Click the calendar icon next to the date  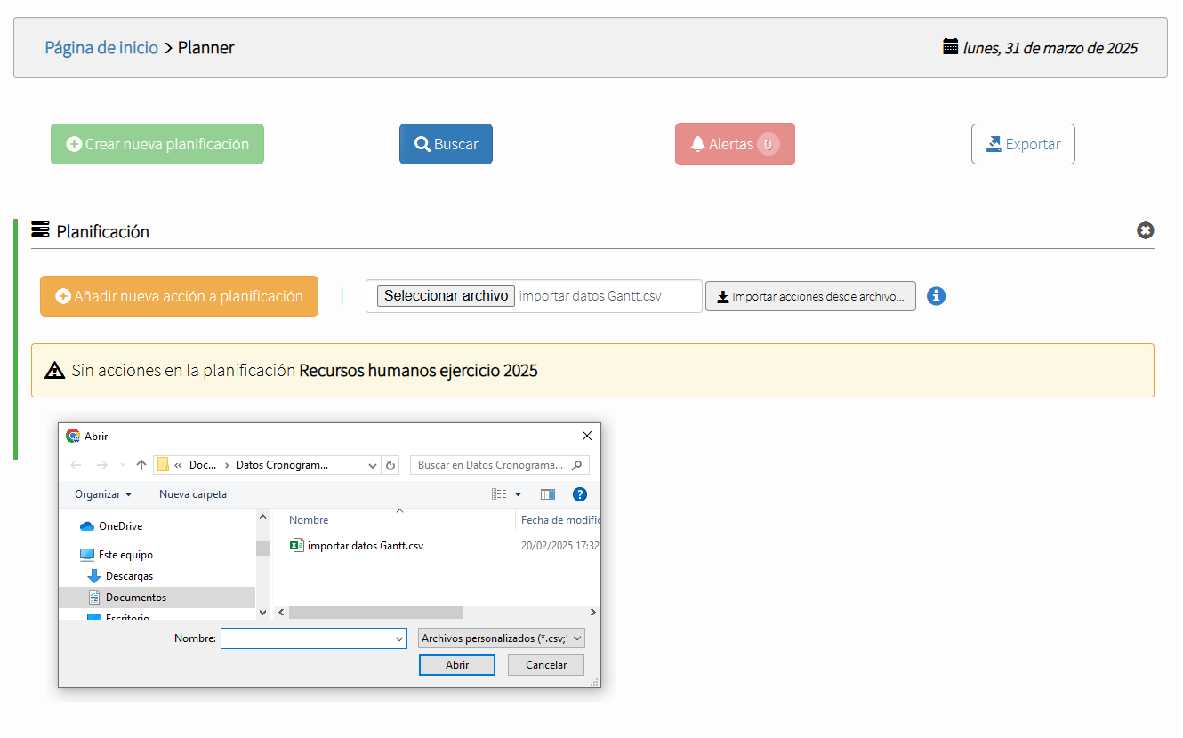(x=950, y=47)
